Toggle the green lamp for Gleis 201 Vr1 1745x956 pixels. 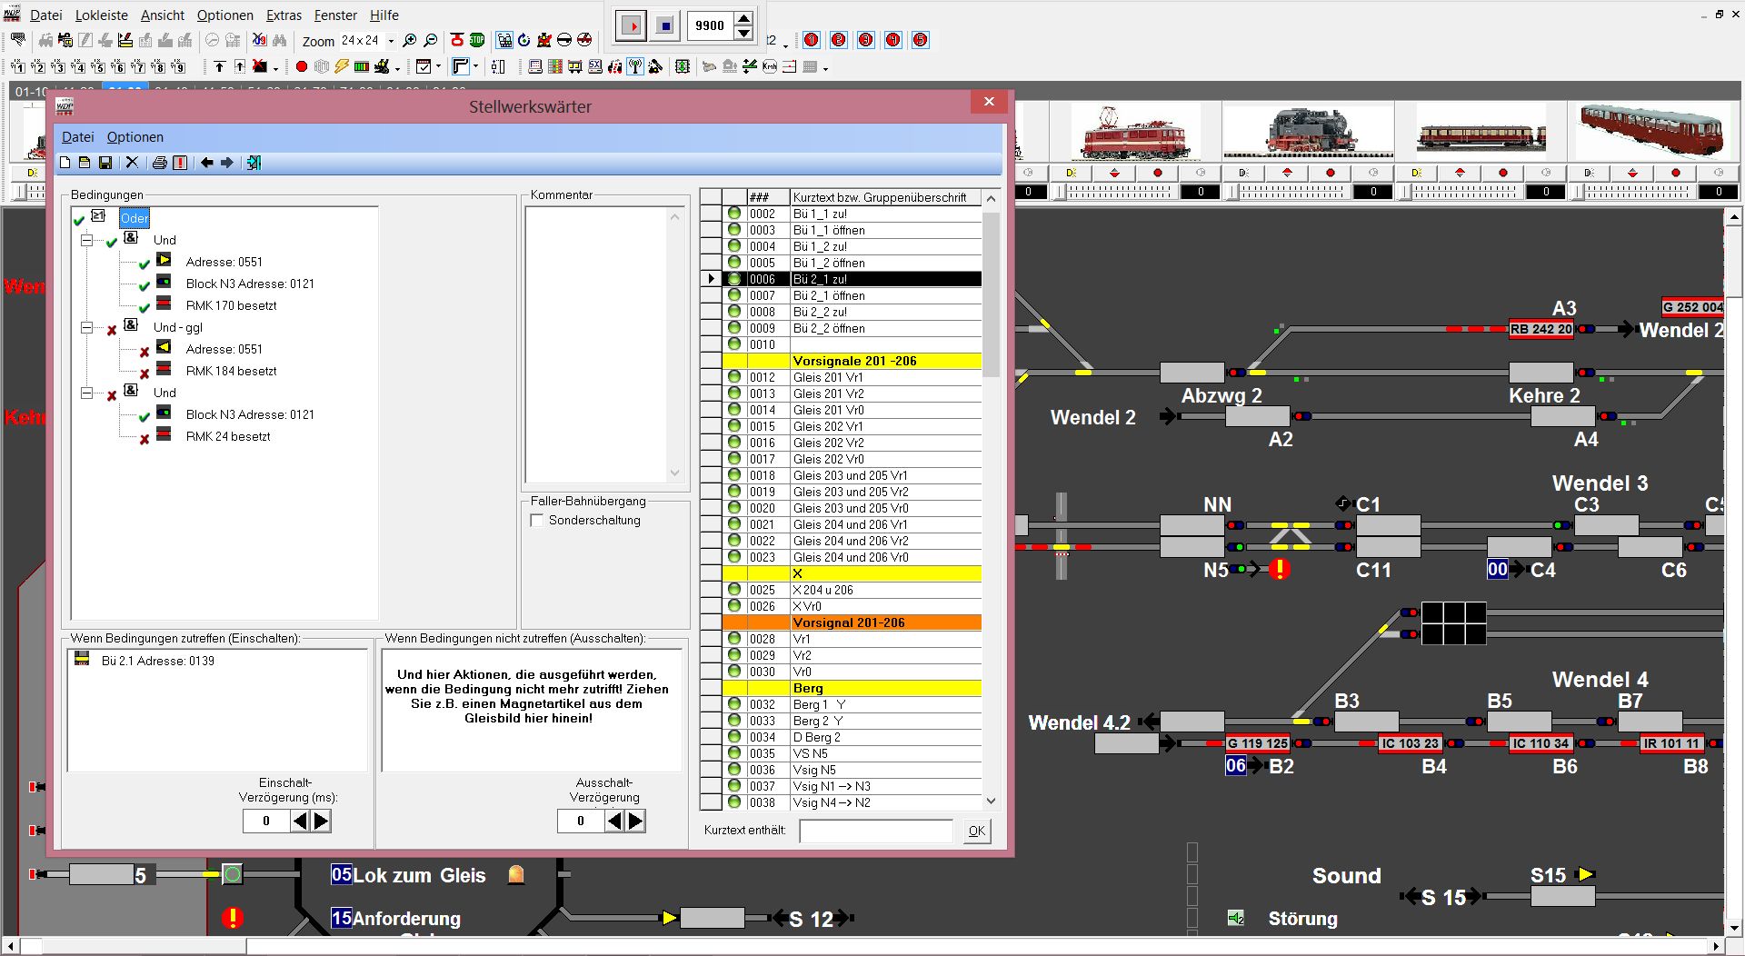click(734, 377)
